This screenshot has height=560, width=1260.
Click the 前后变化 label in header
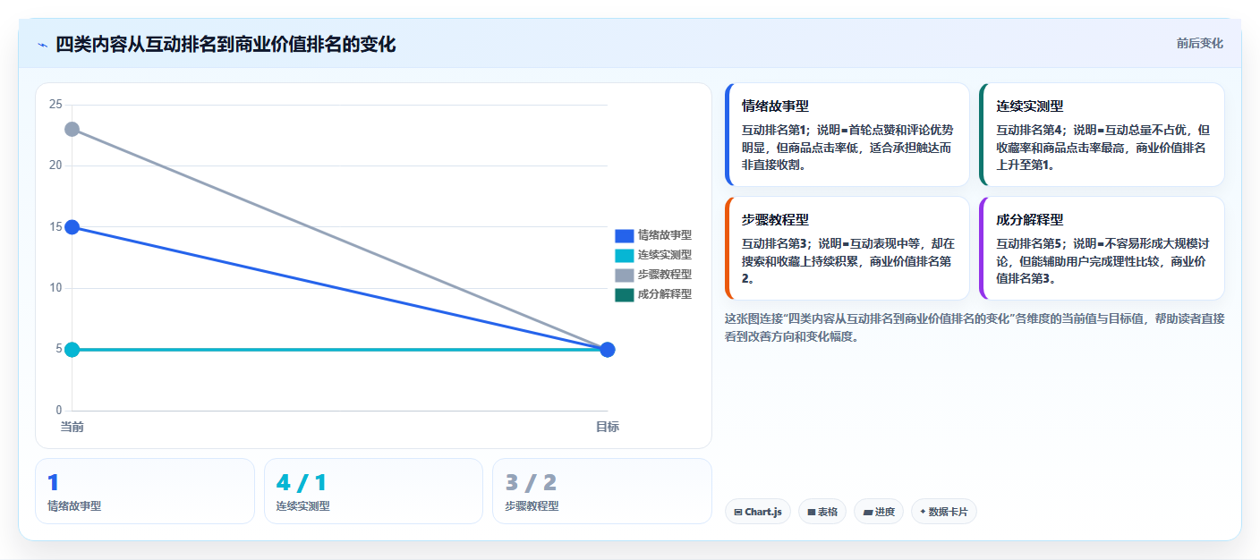point(1199,44)
